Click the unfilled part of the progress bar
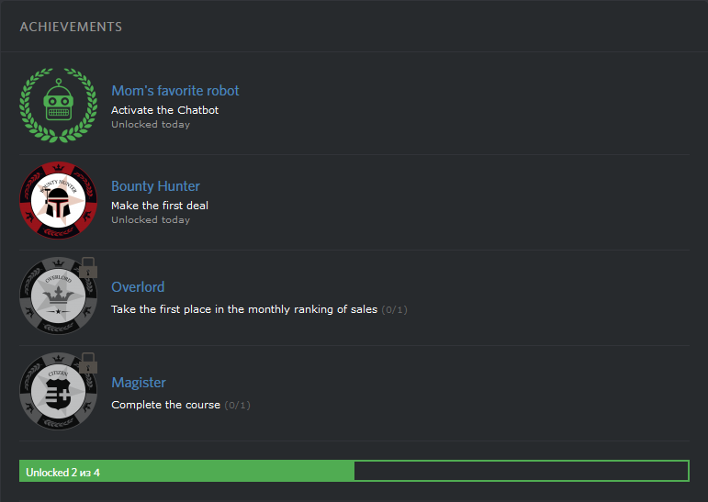 (x=520, y=472)
